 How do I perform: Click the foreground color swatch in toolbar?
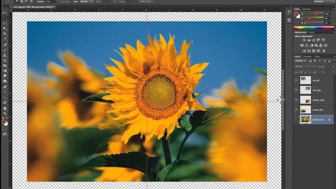click(4, 122)
